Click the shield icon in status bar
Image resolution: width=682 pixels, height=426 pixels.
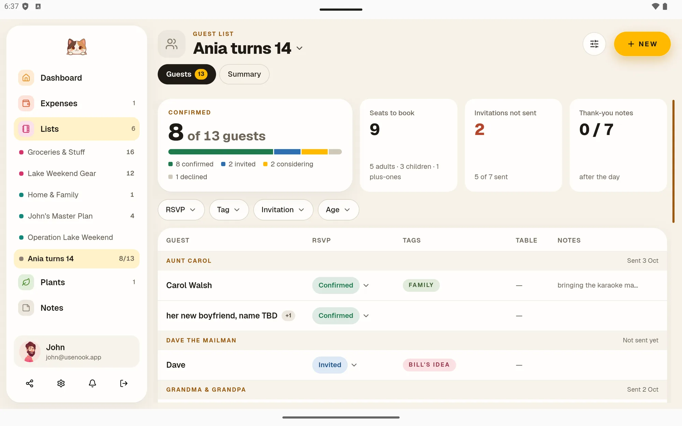click(25, 6)
